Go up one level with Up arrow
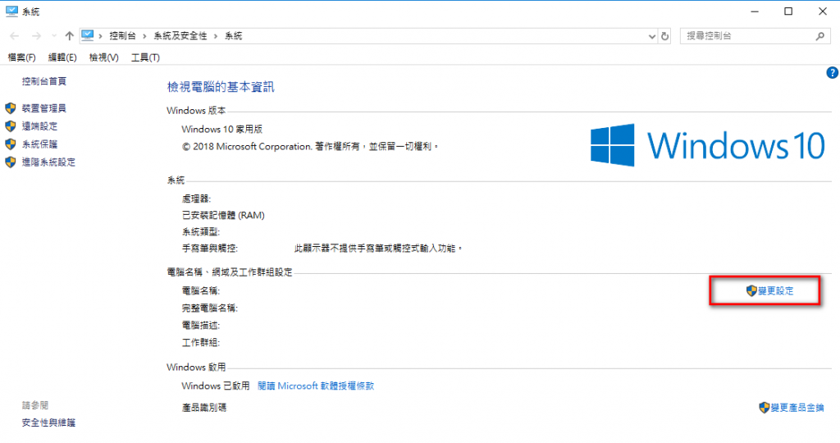 click(x=69, y=36)
